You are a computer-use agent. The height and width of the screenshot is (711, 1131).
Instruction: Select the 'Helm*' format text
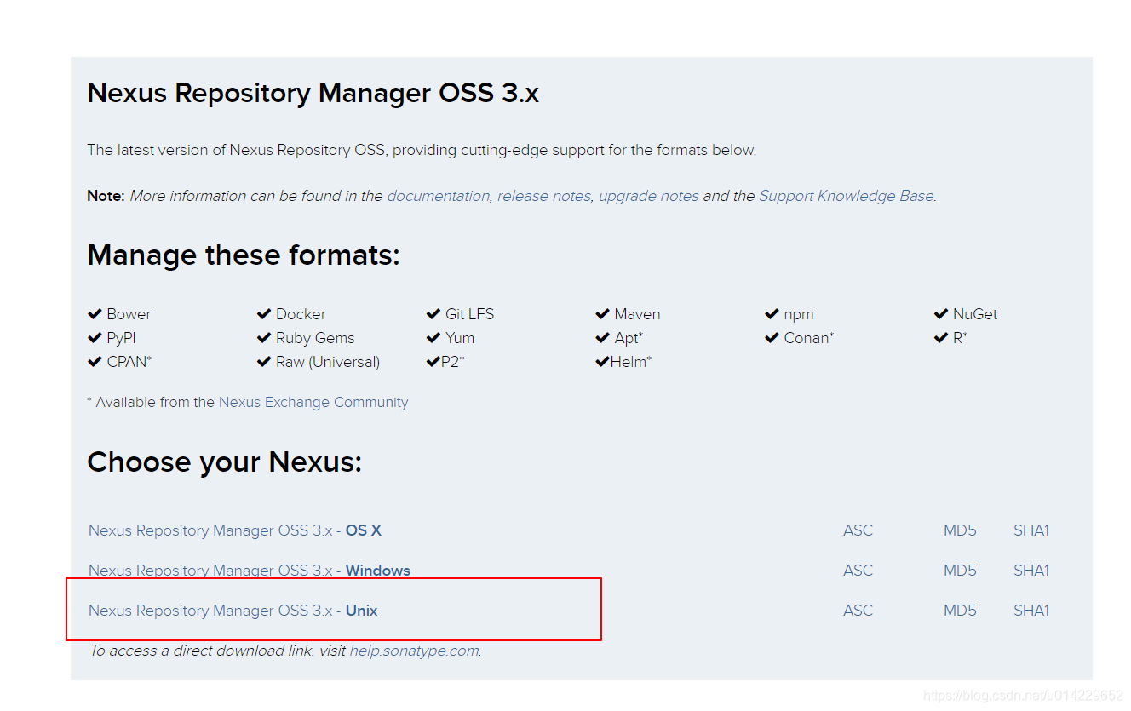point(631,362)
